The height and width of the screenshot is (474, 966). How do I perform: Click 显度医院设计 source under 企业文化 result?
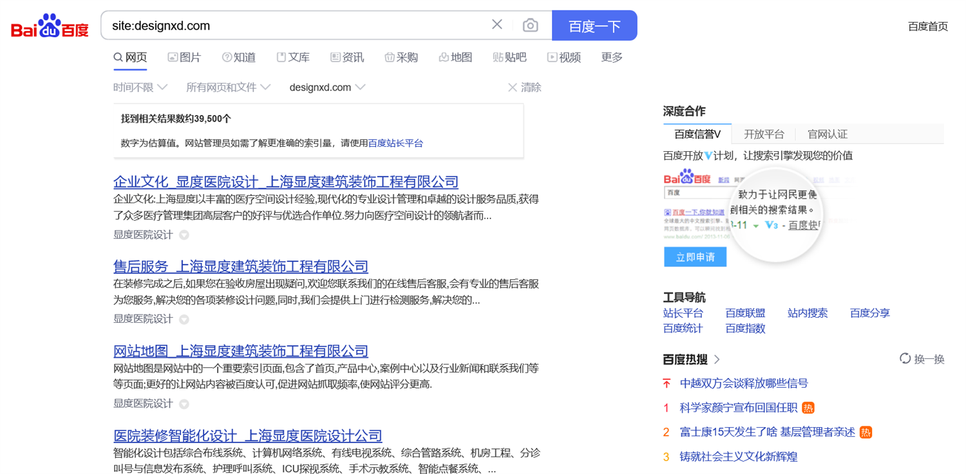pos(143,235)
